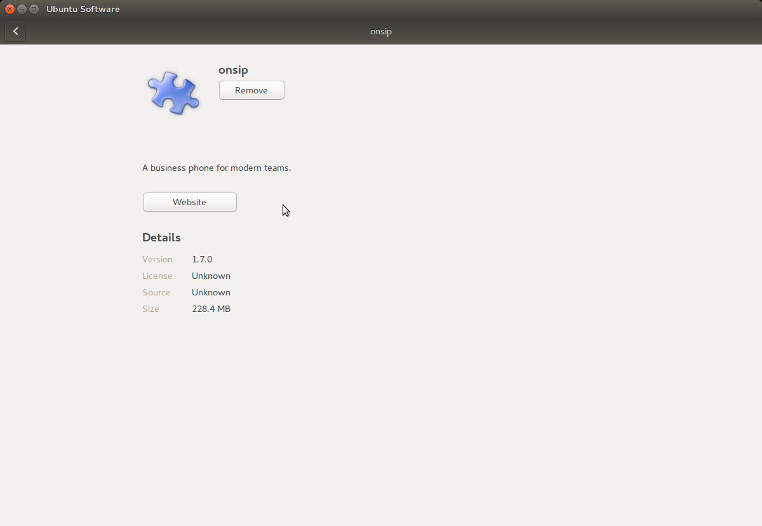Select the License value Unknown
The width and height of the screenshot is (762, 526).
click(x=211, y=276)
